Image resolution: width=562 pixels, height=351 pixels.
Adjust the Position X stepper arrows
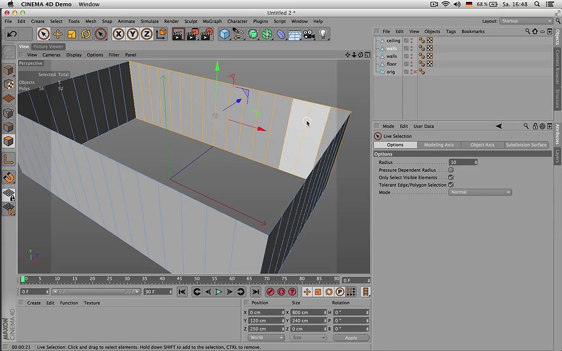tap(283, 312)
